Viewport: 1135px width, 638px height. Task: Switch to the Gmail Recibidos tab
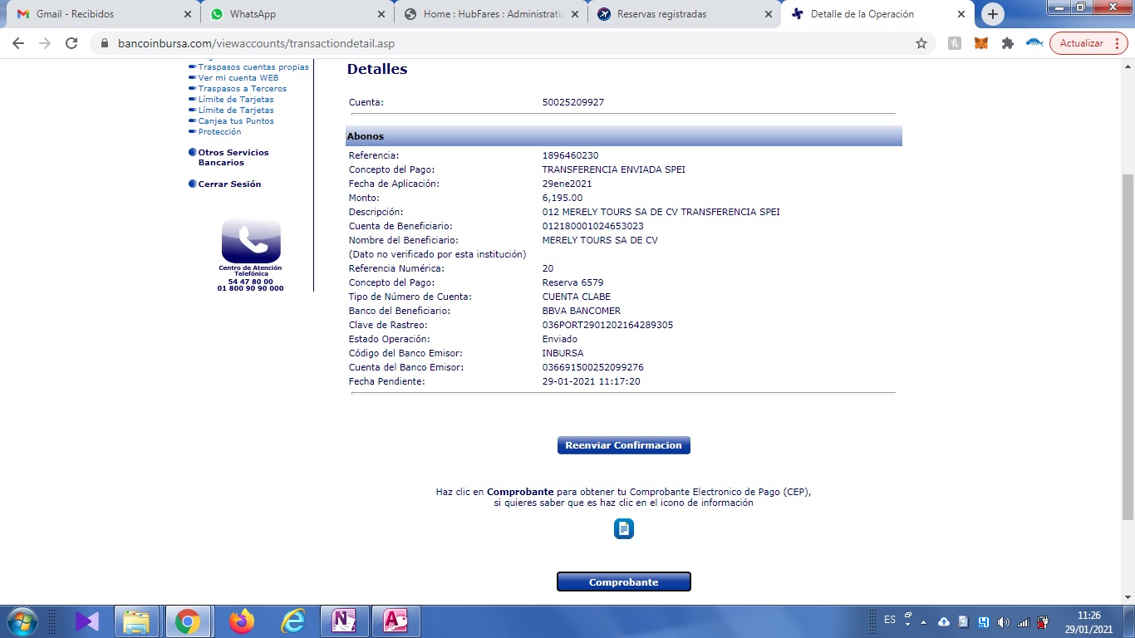pyautogui.click(x=101, y=14)
